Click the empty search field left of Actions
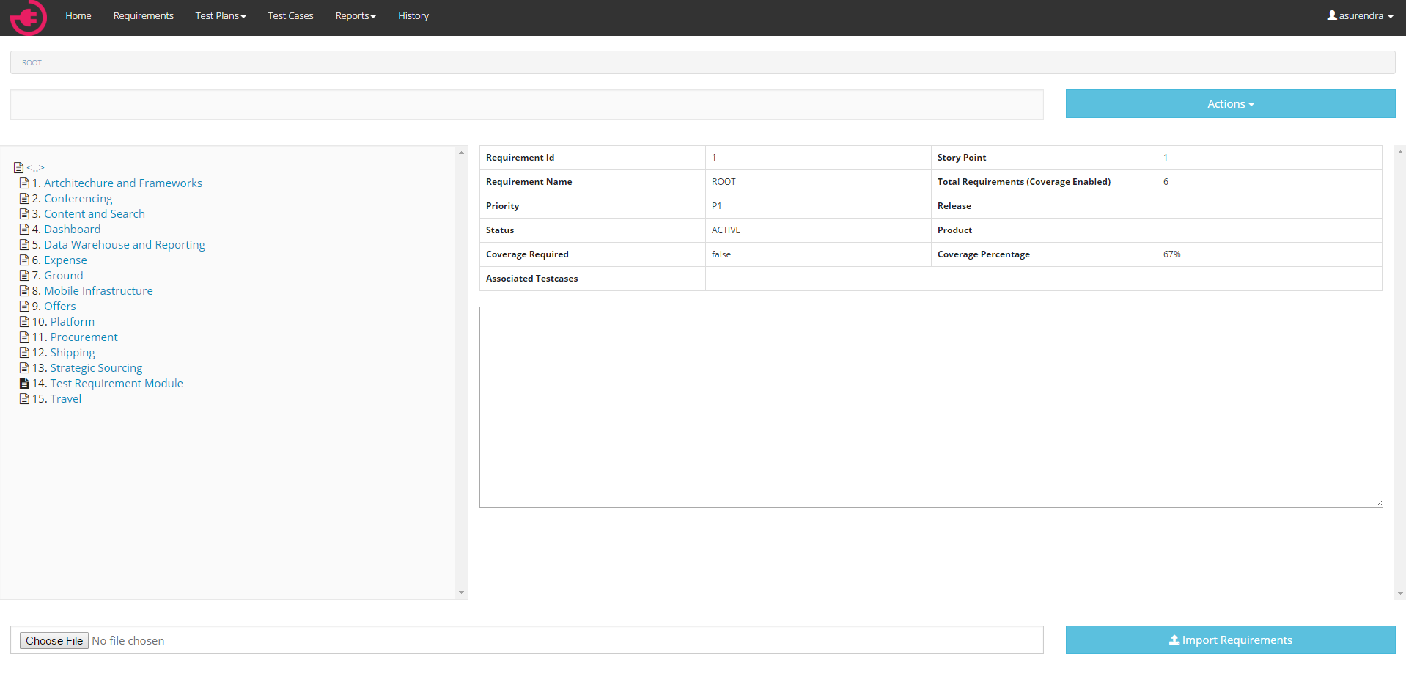1406x674 pixels. [527, 105]
